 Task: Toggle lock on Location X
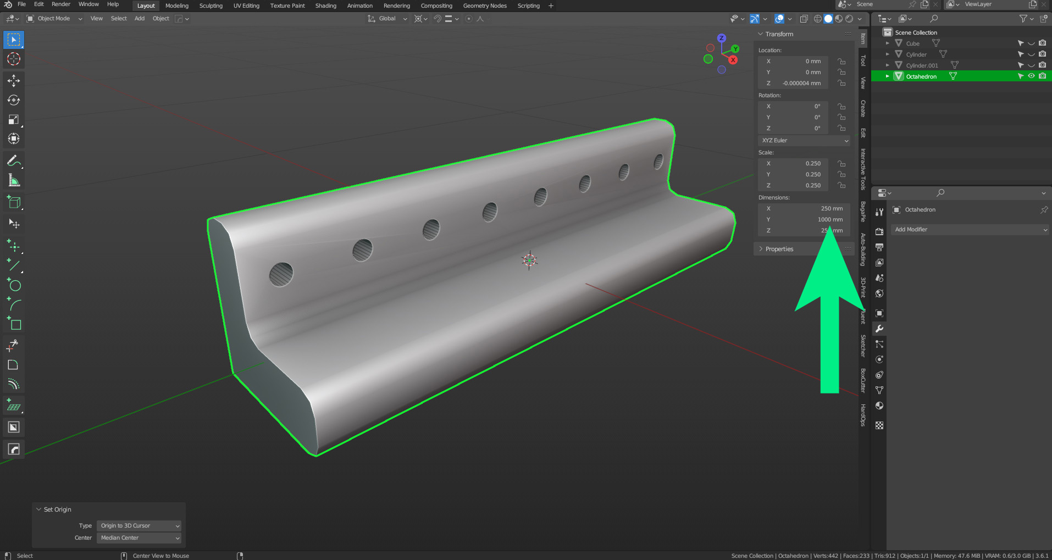click(841, 61)
